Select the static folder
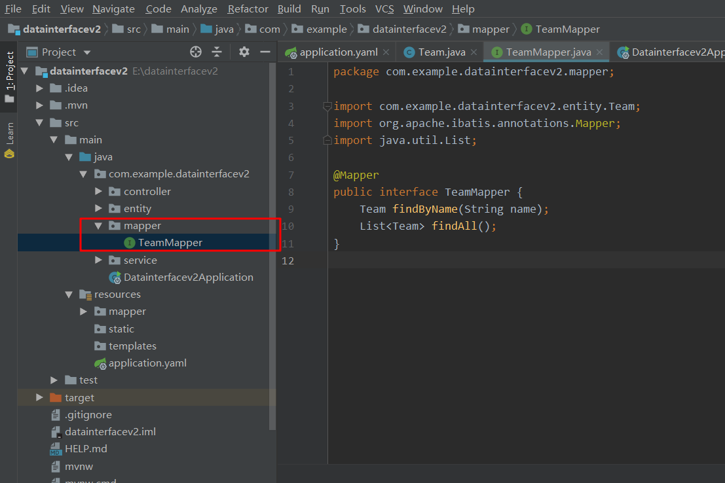This screenshot has width=725, height=483. tap(121, 329)
